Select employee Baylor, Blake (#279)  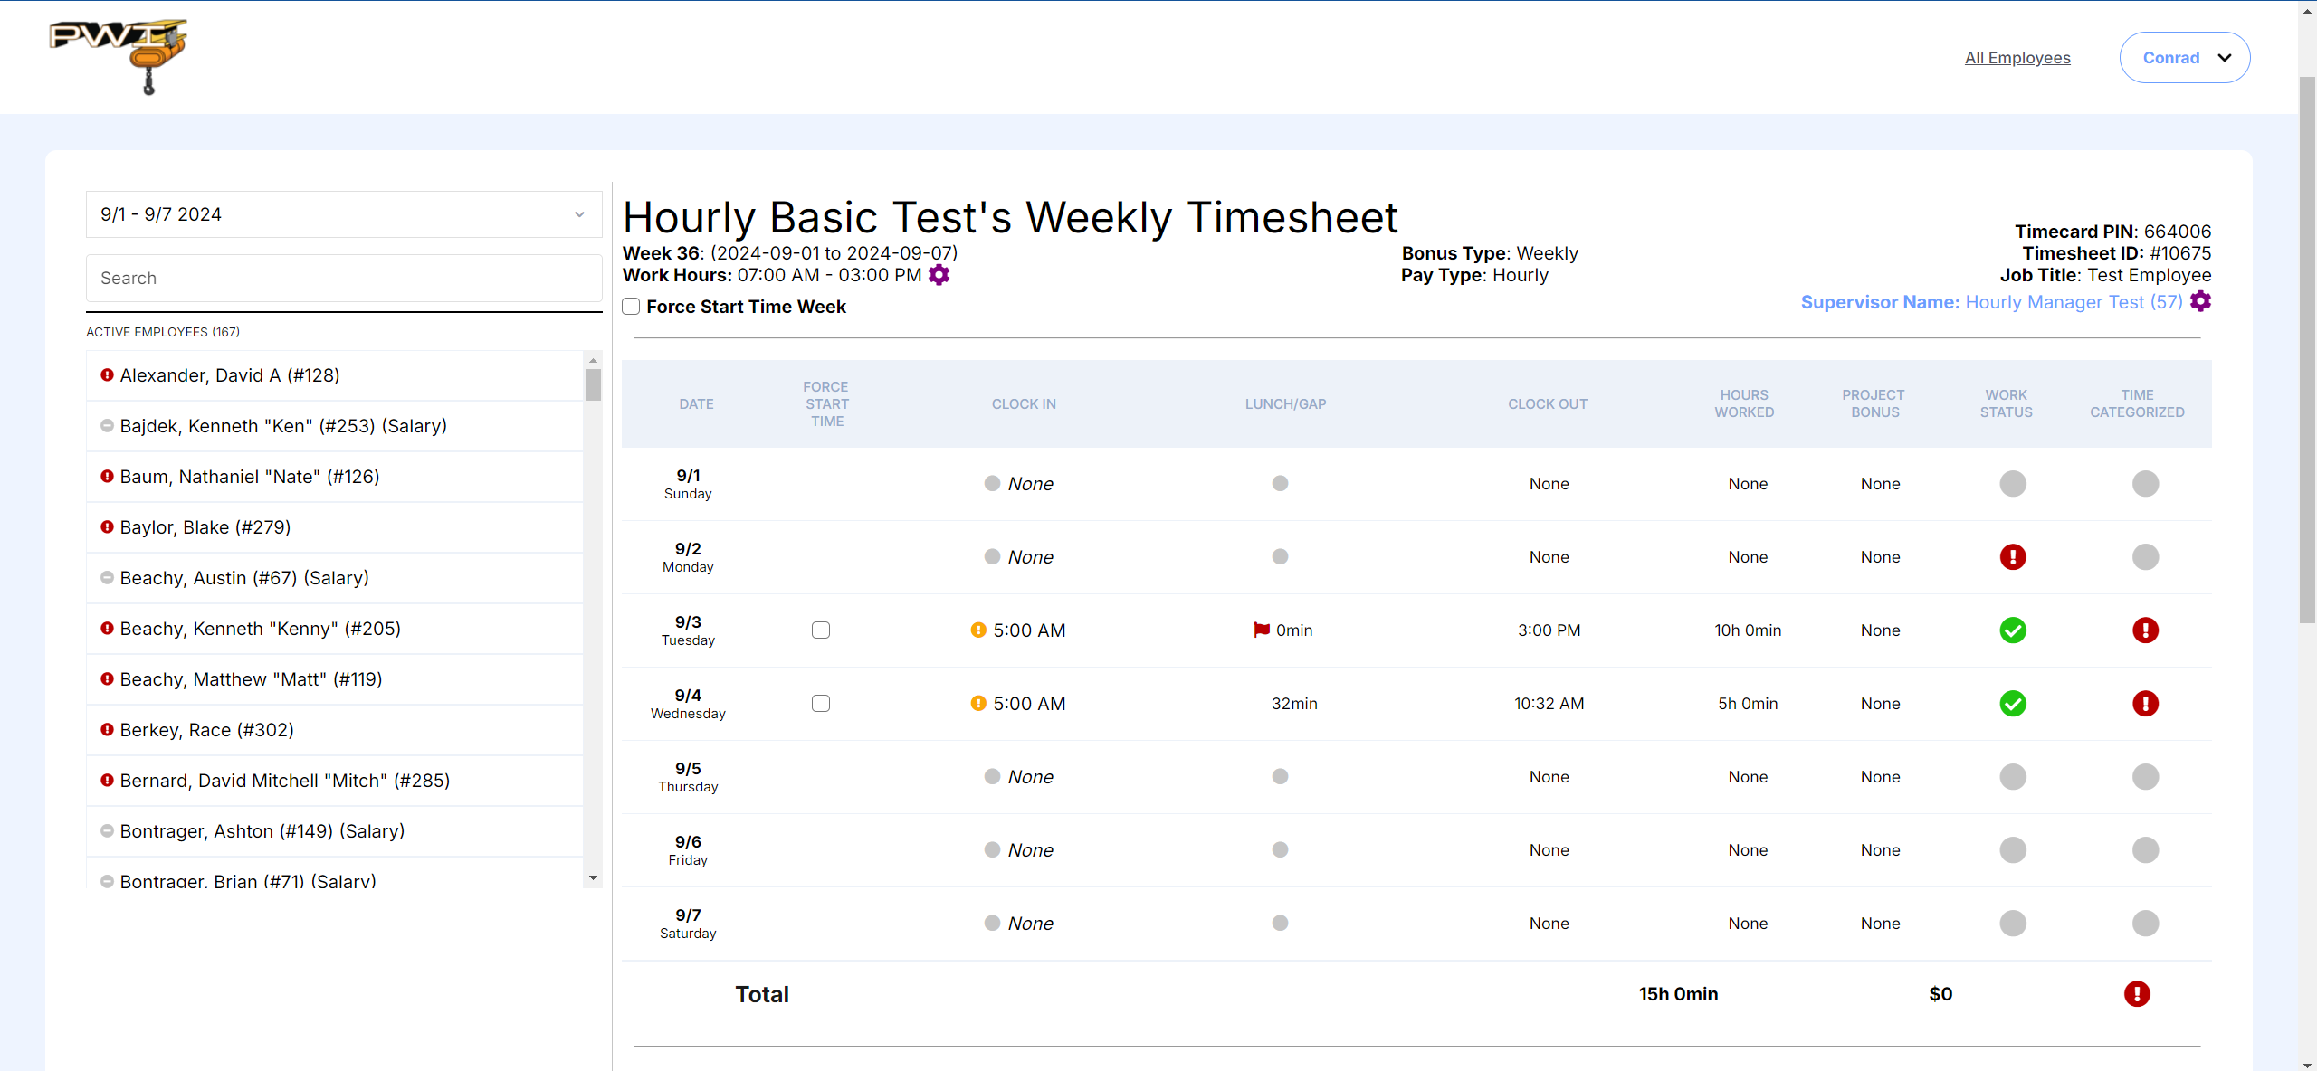point(205,527)
